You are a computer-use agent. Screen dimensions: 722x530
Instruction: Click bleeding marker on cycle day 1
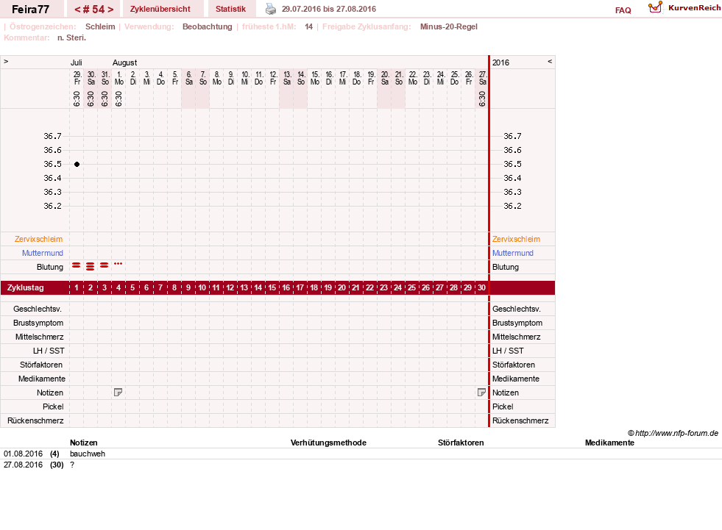[x=77, y=265]
